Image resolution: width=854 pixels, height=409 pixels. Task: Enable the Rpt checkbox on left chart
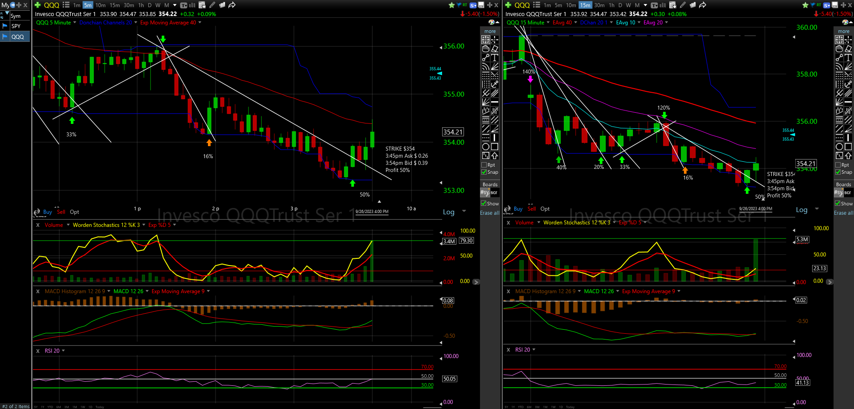484,165
